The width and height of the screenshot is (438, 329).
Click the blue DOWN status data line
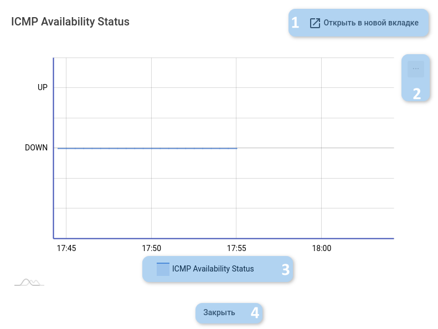(147, 148)
